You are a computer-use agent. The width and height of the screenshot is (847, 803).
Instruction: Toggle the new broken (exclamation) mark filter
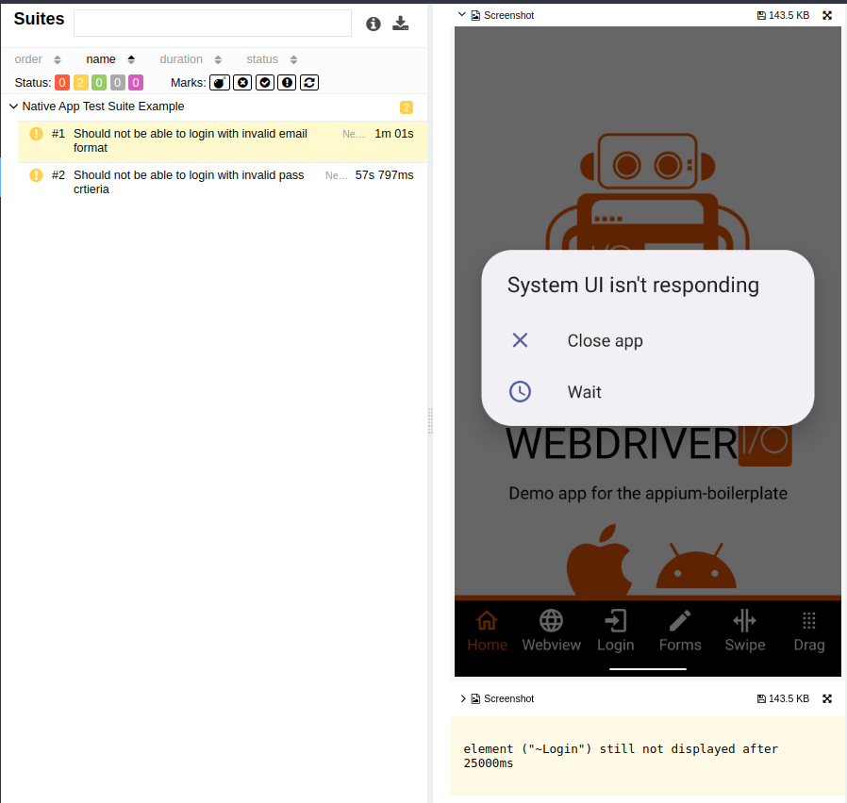pyautogui.click(x=287, y=83)
